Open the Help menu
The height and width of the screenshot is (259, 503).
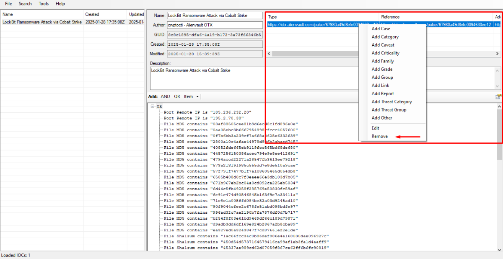[x=60, y=4]
